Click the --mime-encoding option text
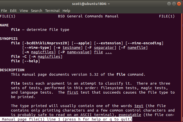The height and width of the screenshot is (122, 183). [145, 43]
